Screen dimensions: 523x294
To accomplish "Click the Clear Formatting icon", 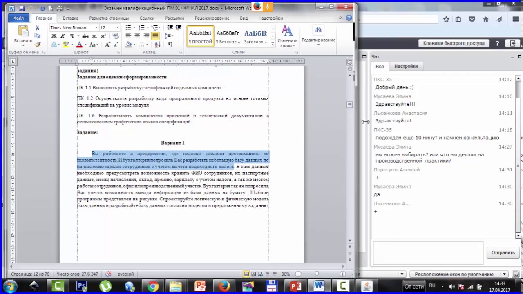I will click(116, 36).
